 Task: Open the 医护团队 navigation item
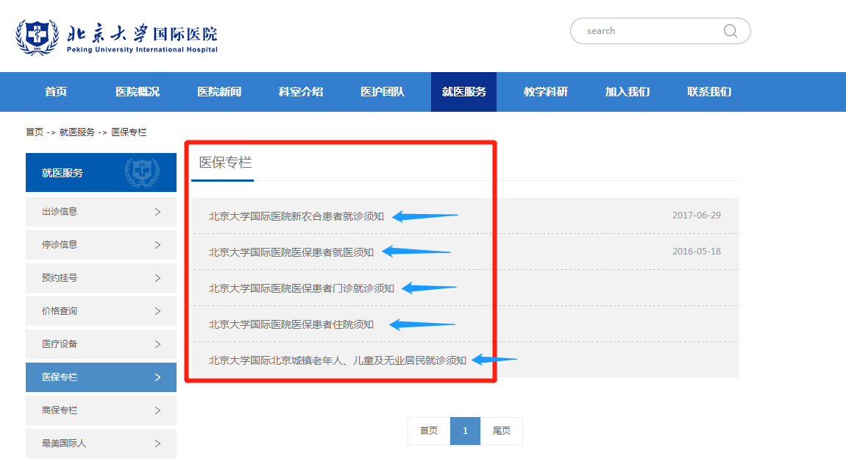tap(383, 92)
